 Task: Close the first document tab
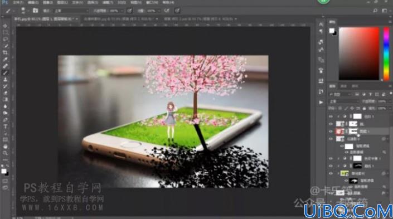pyautogui.click(x=76, y=19)
